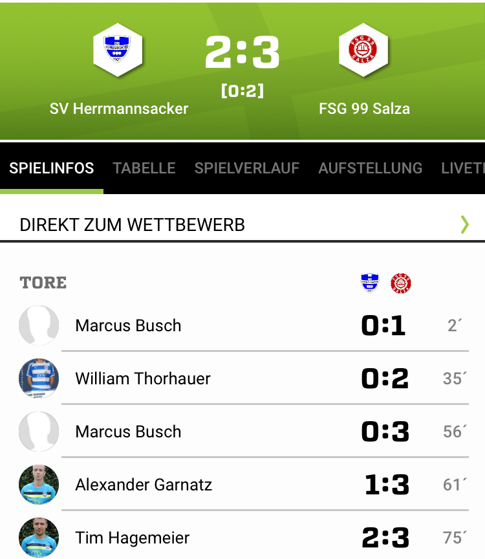Viewport: 485px width, 559px height.
Task: Switch to the Spielverlauf tab
Action: pyautogui.click(x=247, y=168)
